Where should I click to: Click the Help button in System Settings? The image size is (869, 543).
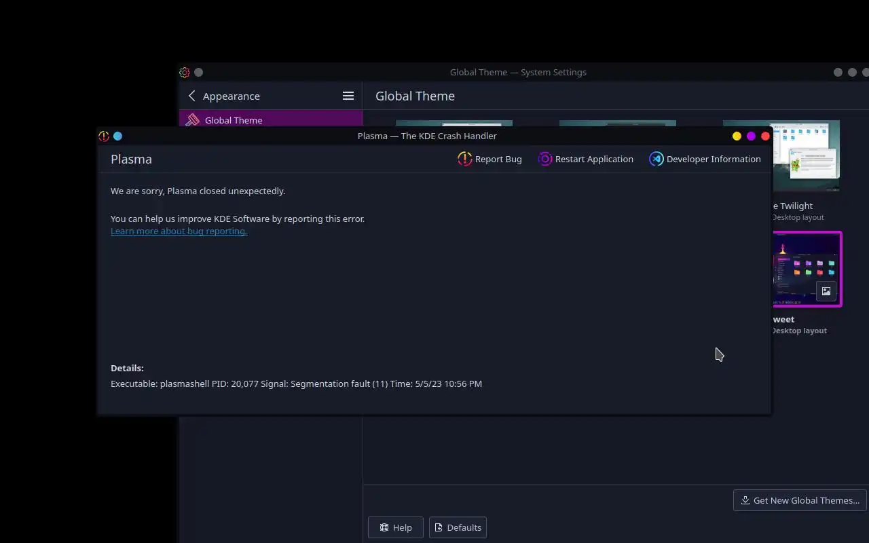click(x=396, y=527)
